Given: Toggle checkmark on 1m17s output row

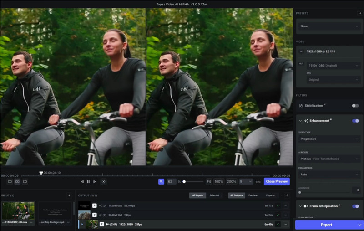Looking at the screenshot, I should point(278,205).
